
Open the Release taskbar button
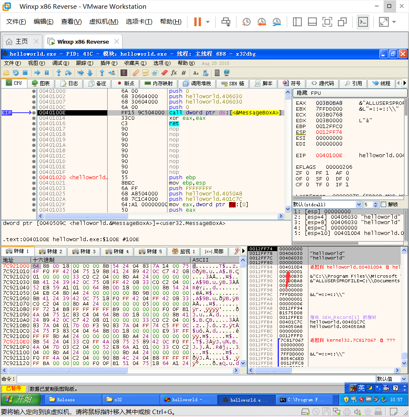pyautogui.click(x=74, y=400)
